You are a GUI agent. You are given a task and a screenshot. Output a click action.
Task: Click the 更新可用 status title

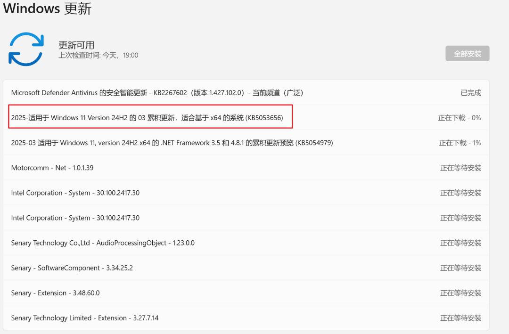pos(76,45)
